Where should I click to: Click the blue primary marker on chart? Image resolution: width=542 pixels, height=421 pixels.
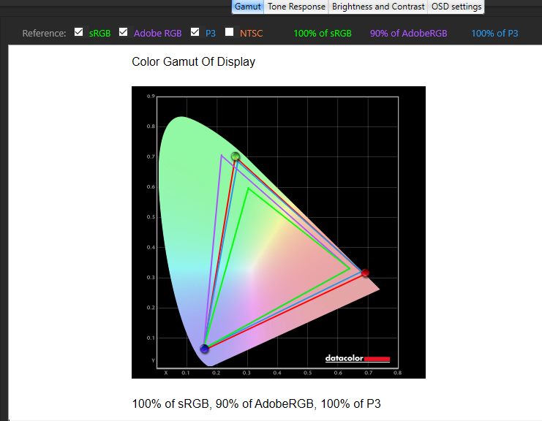pos(204,349)
